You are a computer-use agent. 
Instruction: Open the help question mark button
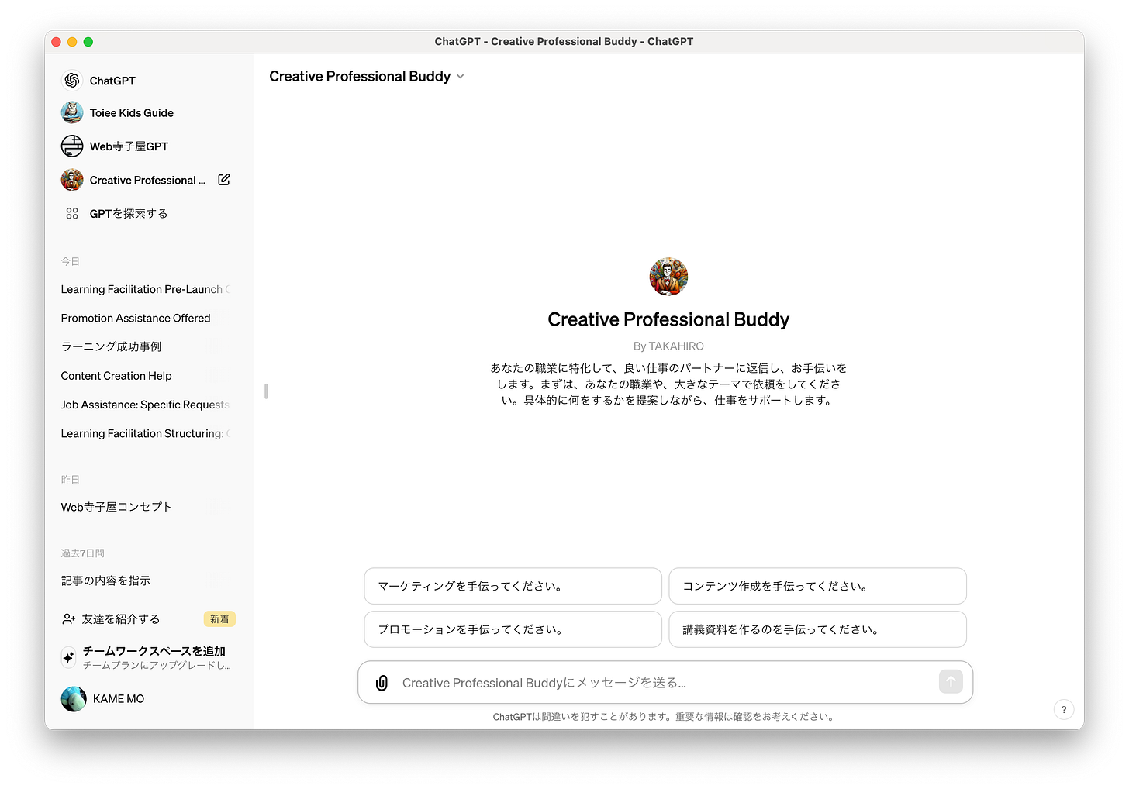[x=1064, y=709]
